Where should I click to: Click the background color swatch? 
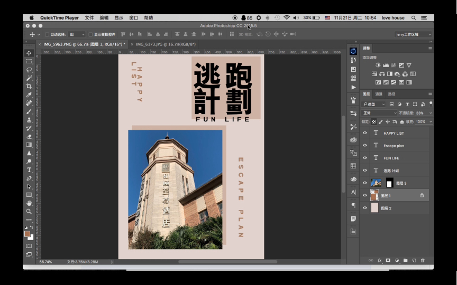(x=32, y=238)
